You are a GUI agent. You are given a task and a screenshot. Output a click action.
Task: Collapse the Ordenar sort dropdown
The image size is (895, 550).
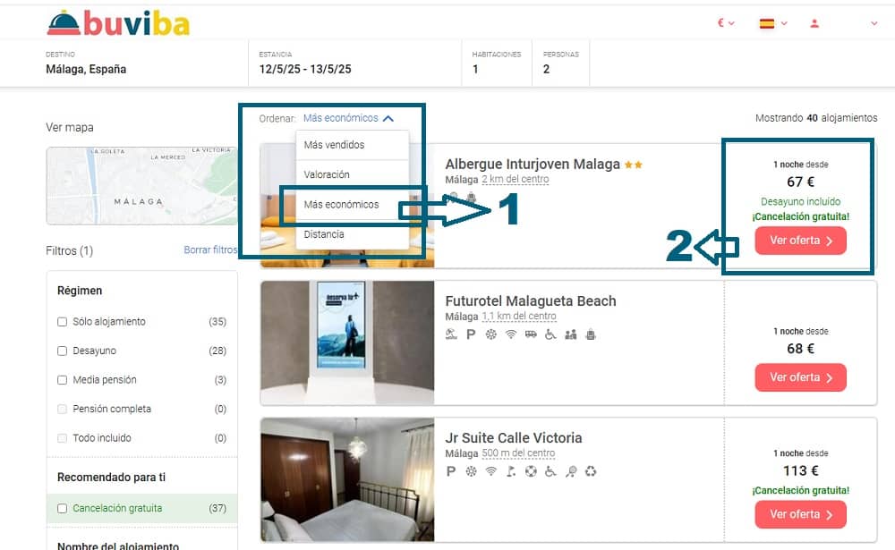tap(348, 118)
